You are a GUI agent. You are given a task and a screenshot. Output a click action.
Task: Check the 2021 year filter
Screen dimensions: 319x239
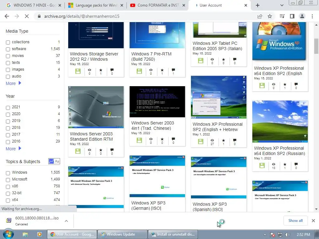tap(8, 108)
